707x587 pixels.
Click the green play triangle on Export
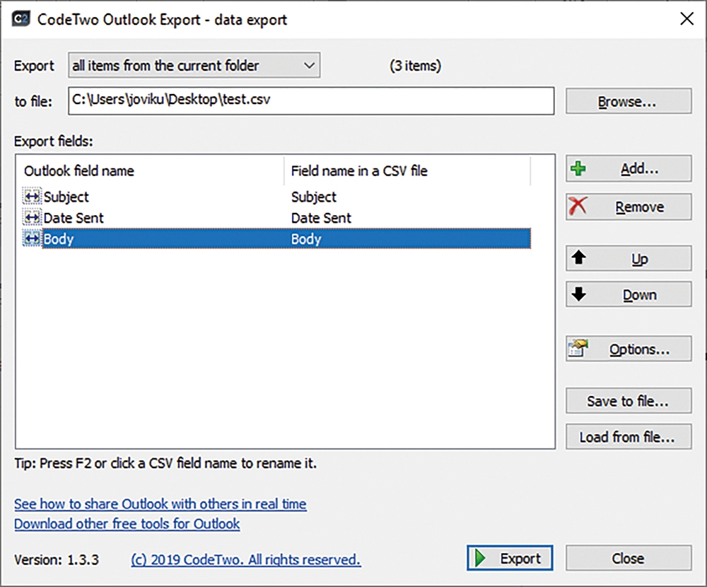click(480, 558)
